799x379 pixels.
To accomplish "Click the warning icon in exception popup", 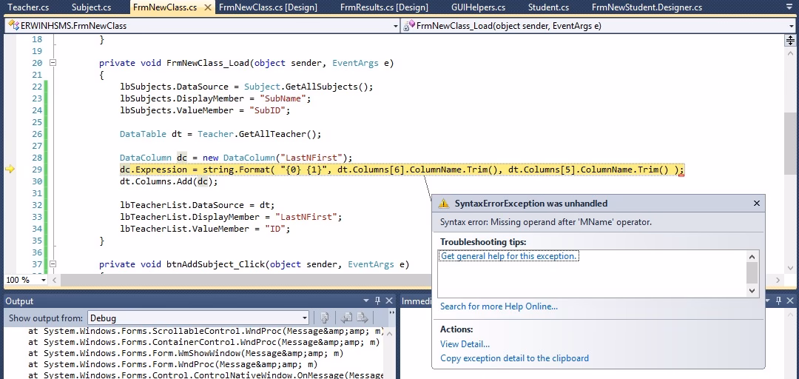I will [445, 203].
